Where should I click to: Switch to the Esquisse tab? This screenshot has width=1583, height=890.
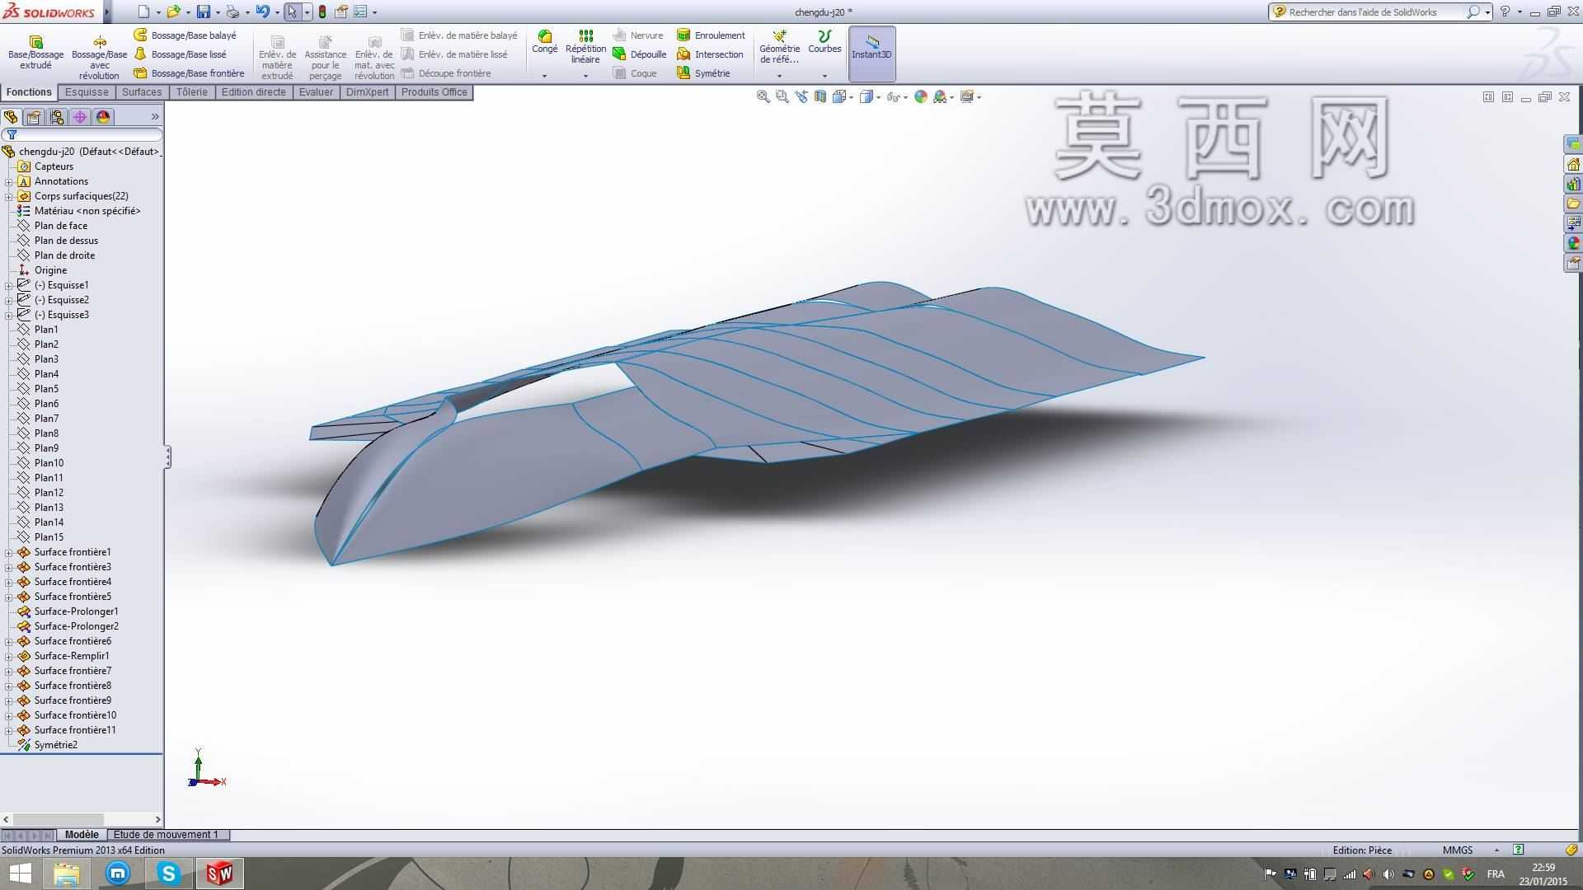[x=87, y=92]
